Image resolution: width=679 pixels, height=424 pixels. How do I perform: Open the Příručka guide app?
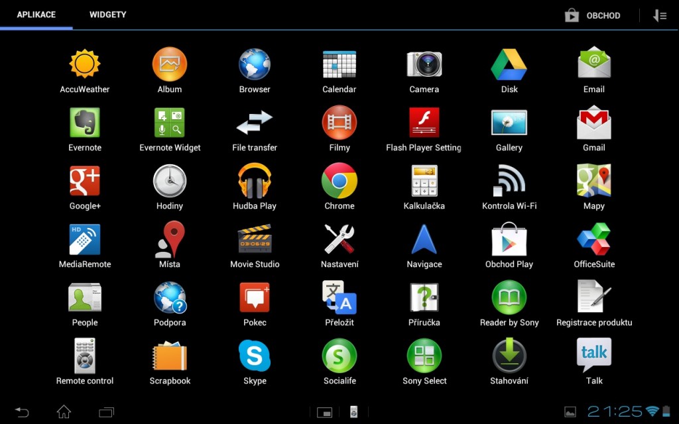click(x=424, y=297)
